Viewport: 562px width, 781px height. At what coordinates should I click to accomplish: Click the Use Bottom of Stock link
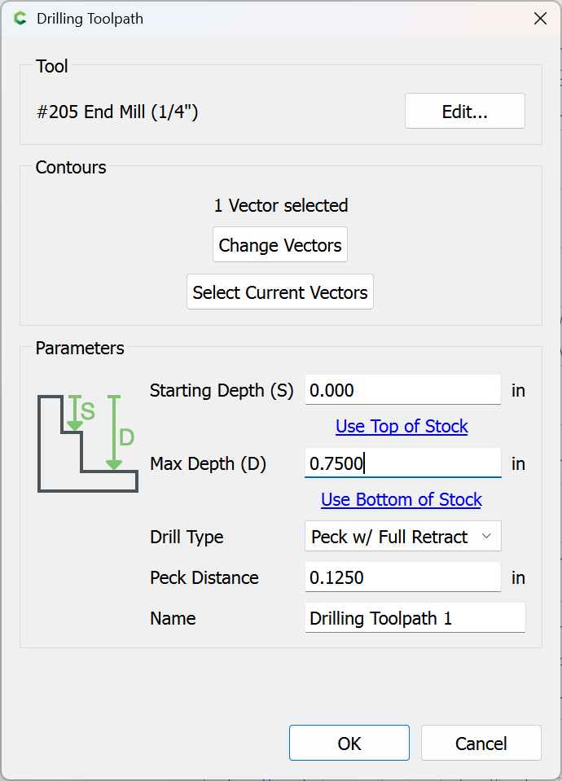402,500
